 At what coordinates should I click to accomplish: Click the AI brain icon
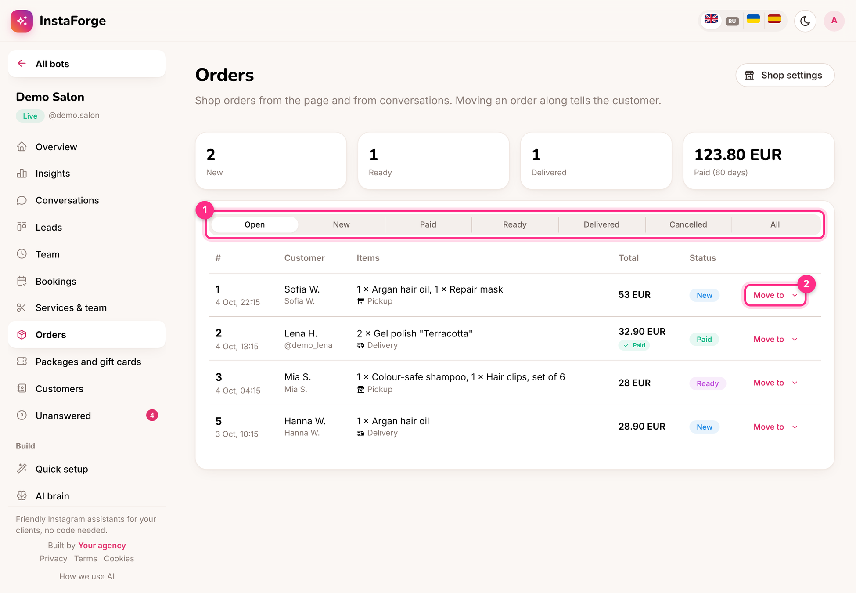[x=22, y=495]
